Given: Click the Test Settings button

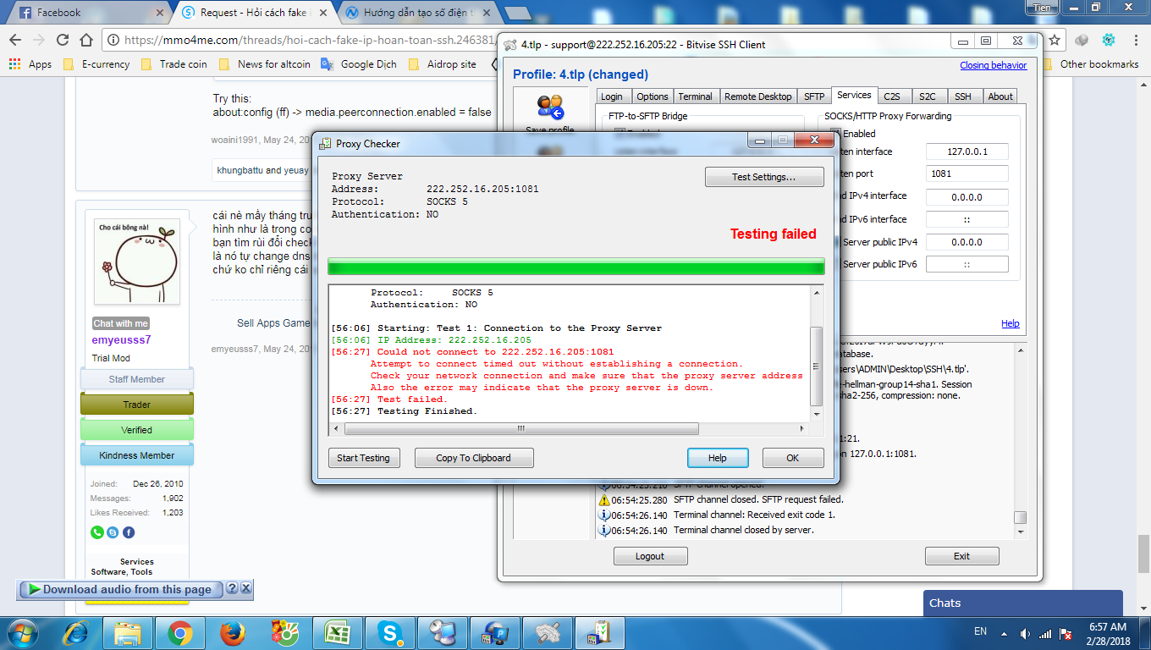Looking at the screenshot, I should click(x=764, y=177).
